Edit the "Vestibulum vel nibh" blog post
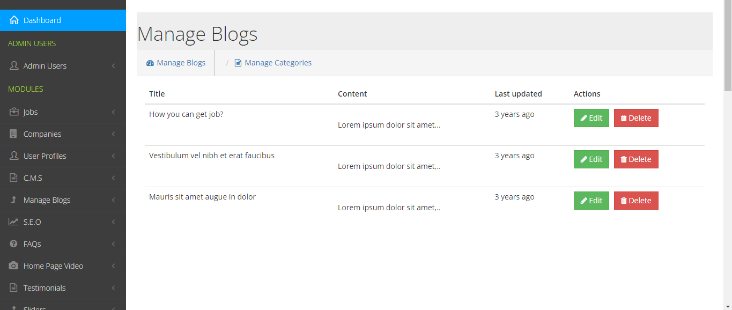 tap(591, 159)
